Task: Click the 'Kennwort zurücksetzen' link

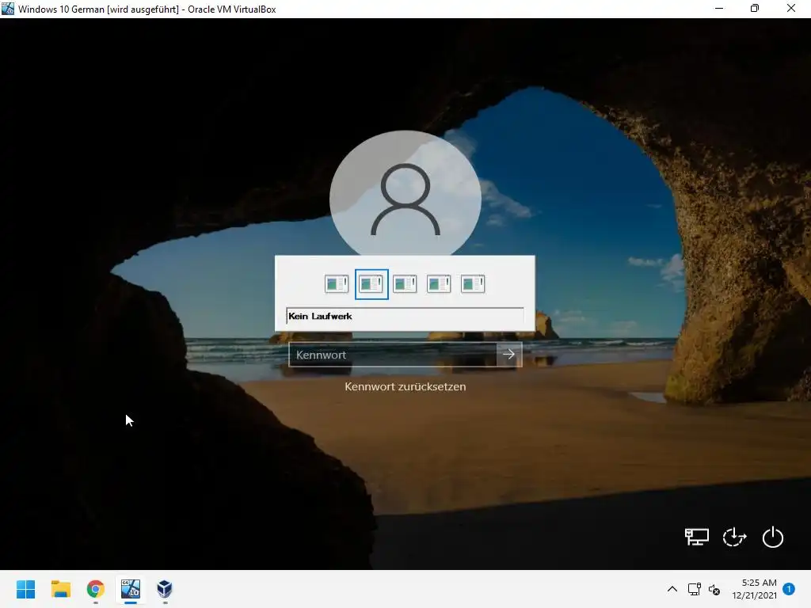Action: (x=405, y=386)
